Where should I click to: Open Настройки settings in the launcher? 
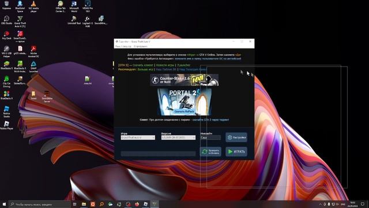[236, 138]
